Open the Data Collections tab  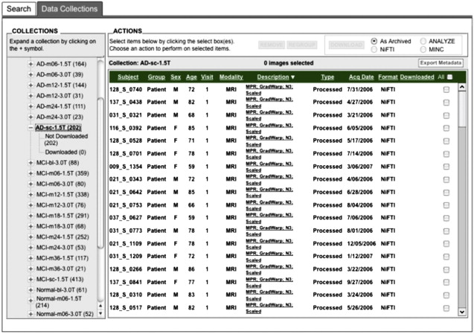pyautogui.click(x=68, y=9)
